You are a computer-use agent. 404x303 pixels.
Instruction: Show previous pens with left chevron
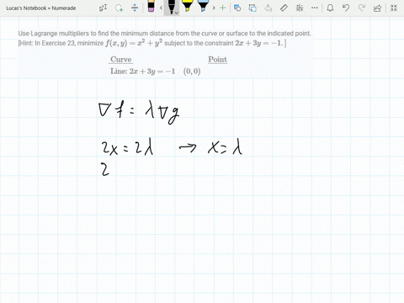(161, 8)
